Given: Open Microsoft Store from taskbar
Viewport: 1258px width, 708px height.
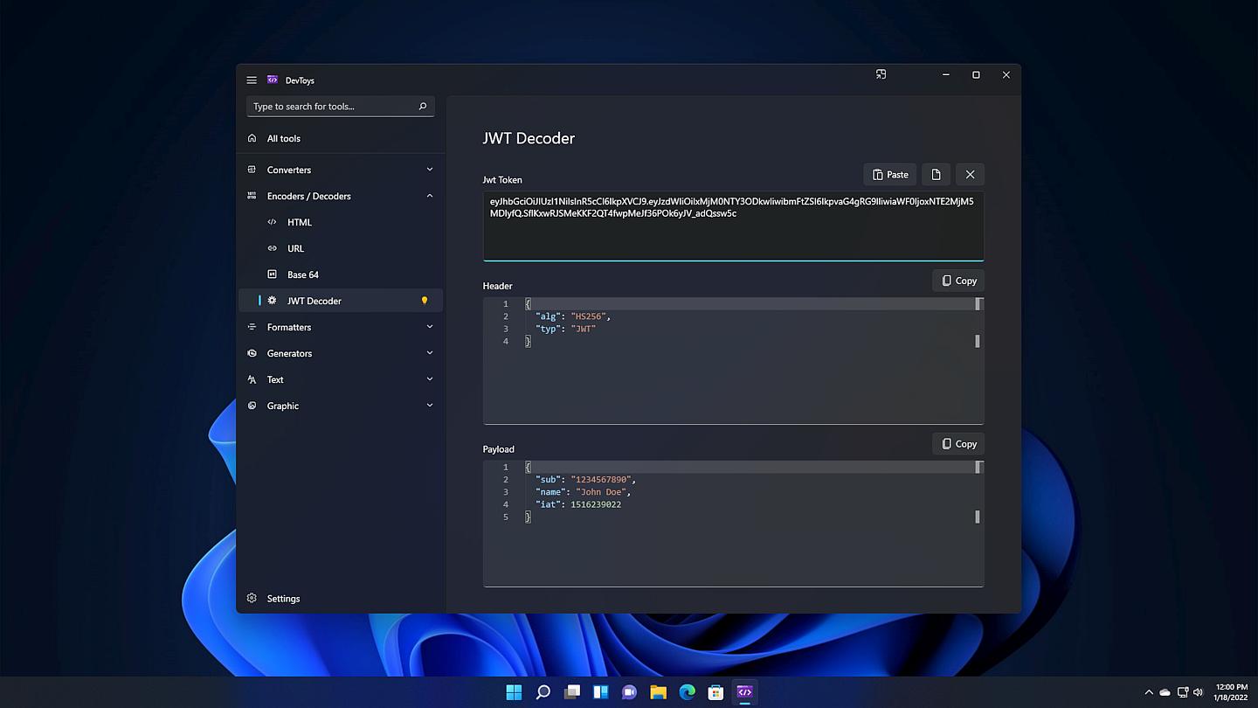Looking at the screenshot, I should click(715, 692).
